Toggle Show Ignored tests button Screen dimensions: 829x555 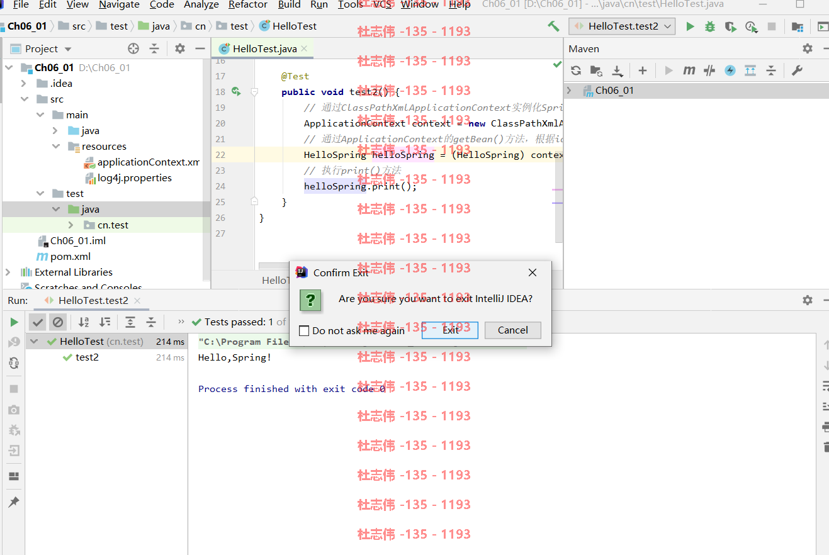click(58, 322)
